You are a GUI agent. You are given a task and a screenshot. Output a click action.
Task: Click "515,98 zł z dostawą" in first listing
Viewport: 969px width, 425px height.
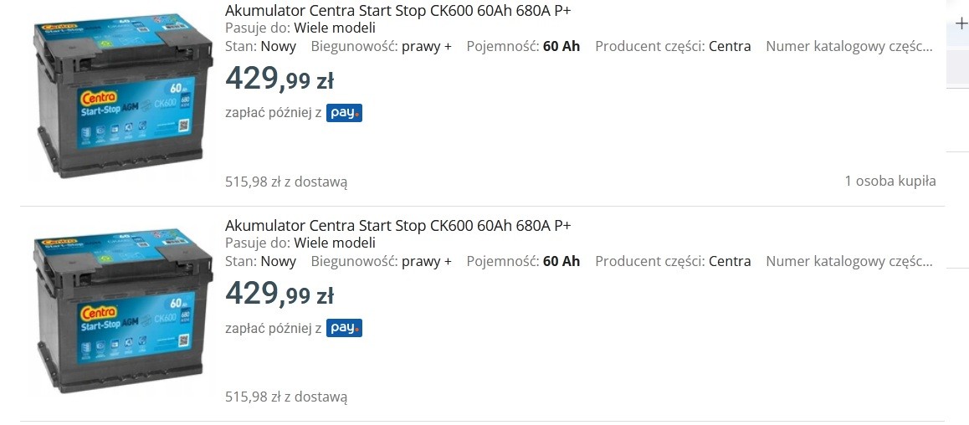(286, 182)
